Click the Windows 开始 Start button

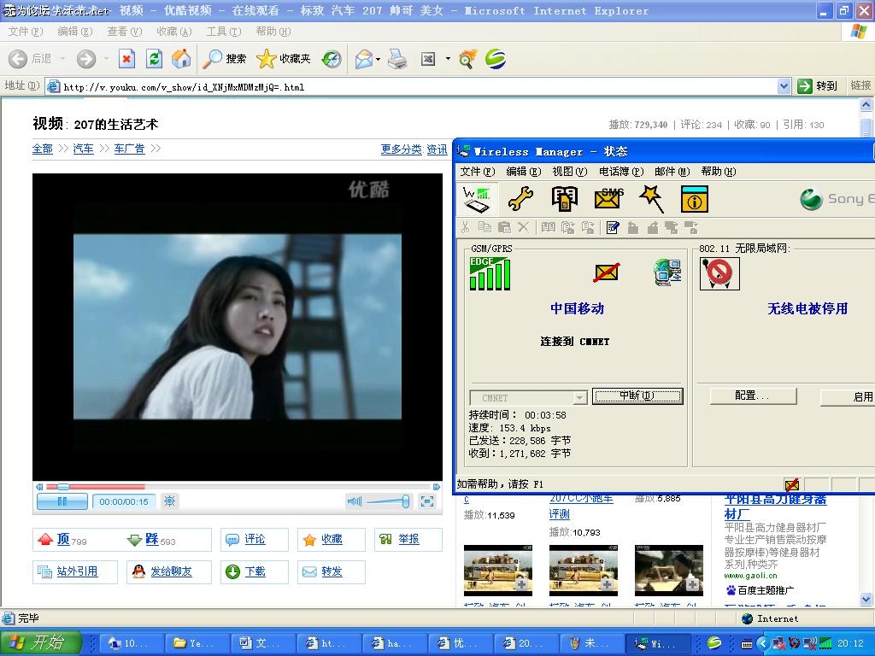point(41,642)
